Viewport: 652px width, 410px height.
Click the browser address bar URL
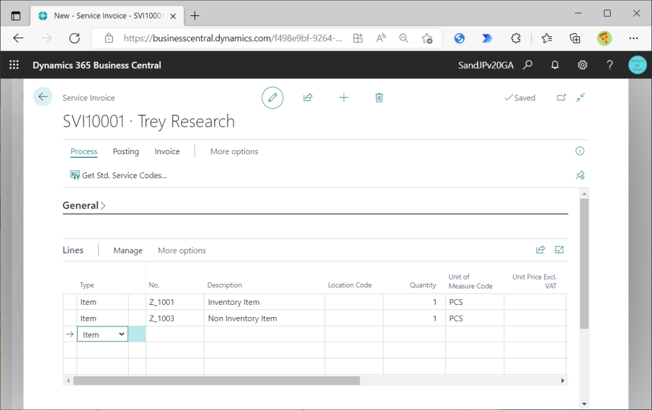(233, 38)
